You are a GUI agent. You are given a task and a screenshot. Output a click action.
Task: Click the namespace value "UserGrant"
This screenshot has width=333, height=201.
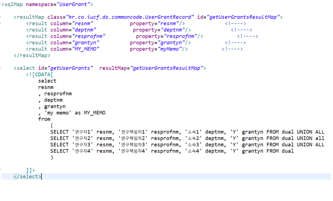click(73, 4)
